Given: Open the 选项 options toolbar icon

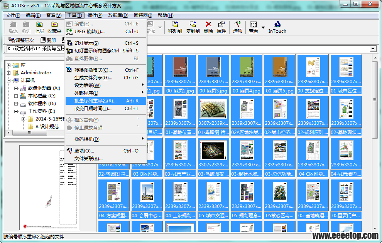Looking at the screenshot, I should [x=238, y=27].
